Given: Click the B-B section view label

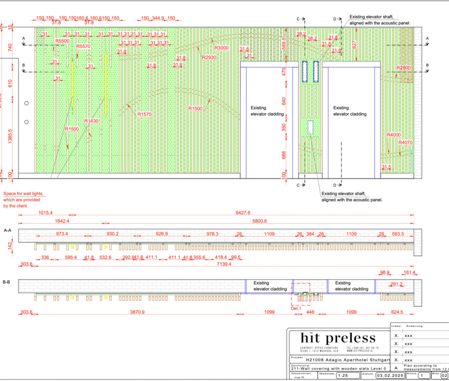Looking at the screenshot, I should (x=8, y=282).
